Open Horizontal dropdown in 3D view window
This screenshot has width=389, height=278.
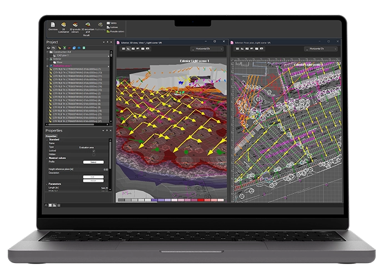click(207, 48)
